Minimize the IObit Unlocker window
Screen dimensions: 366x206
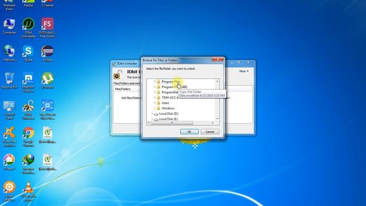click(x=232, y=62)
